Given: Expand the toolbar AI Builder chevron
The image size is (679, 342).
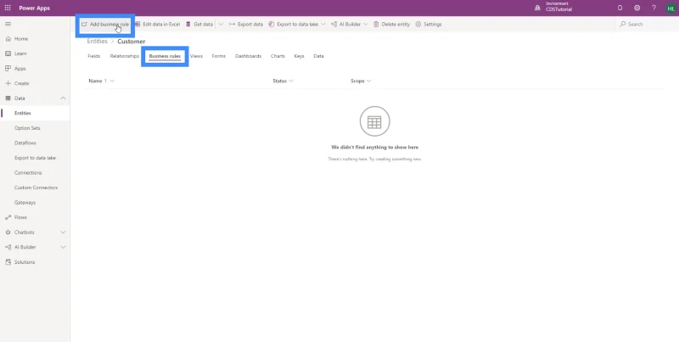Looking at the screenshot, I should (366, 25).
